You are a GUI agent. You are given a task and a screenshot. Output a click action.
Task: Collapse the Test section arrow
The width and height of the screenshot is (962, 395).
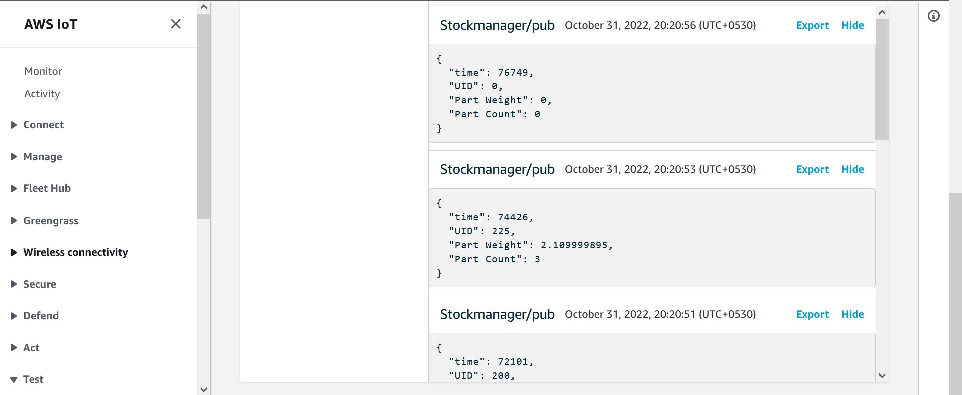click(x=14, y=380)
